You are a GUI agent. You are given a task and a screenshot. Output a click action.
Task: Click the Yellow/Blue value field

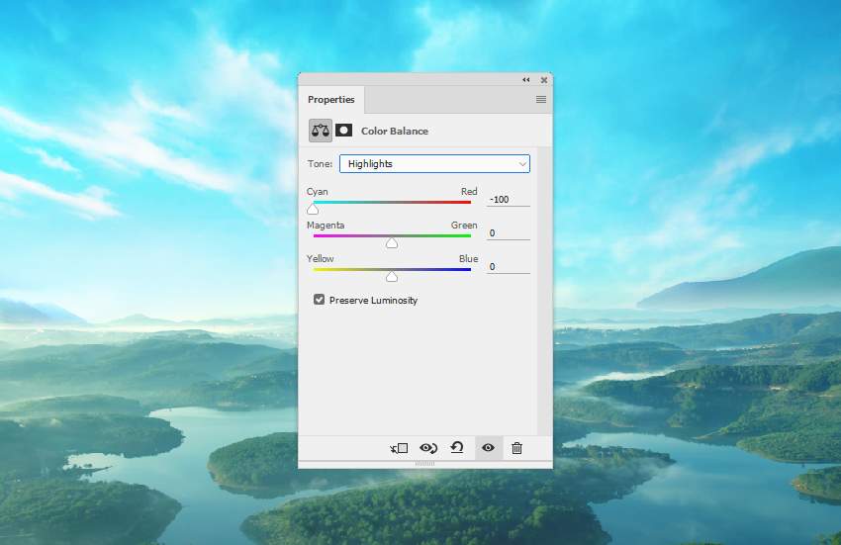coord(508,267)
